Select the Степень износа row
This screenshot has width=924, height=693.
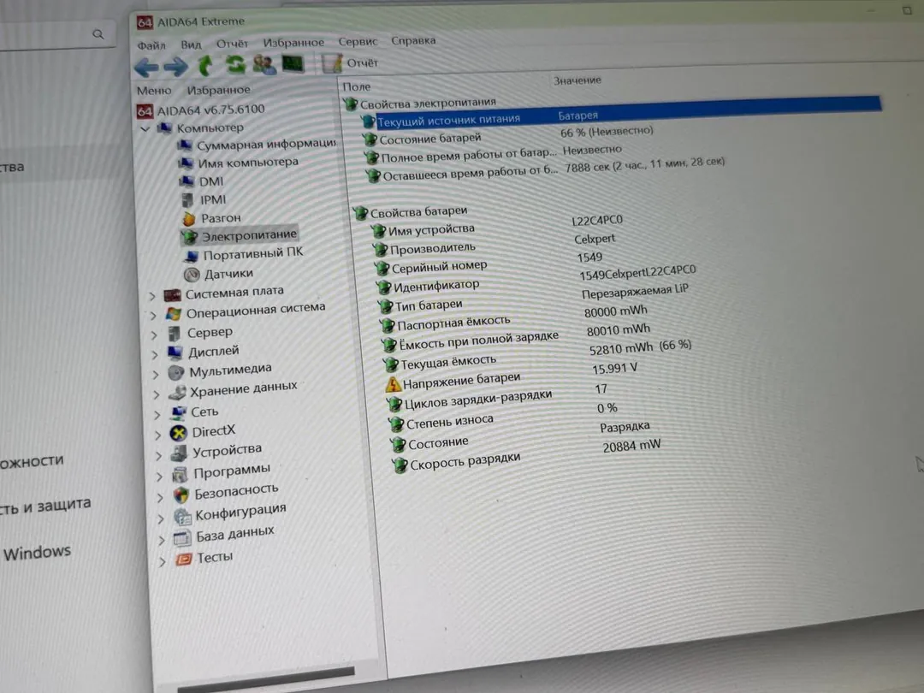503,416
